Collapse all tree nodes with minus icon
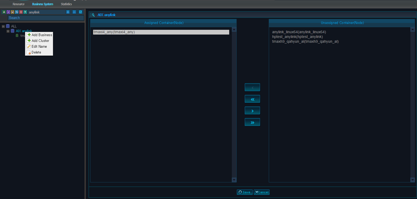The width and height of the screenshot is (417, 199). [x=74, y=12]
